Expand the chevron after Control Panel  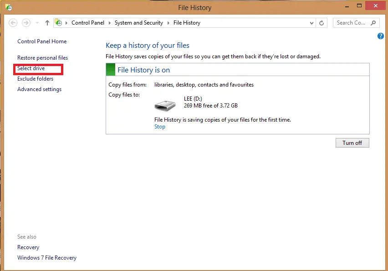pyautogui.click(x=109, y=23)
